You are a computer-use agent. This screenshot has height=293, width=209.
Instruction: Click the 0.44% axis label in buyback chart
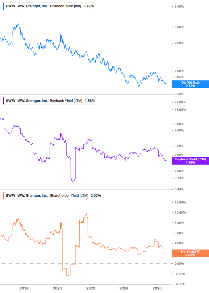pos(179,189)
